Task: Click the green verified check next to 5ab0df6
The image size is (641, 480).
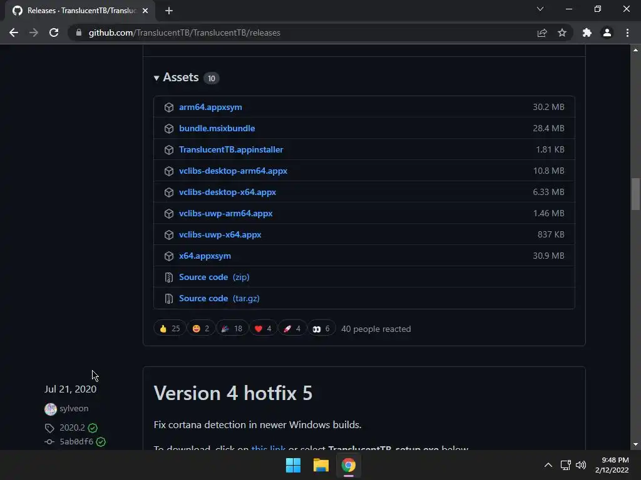Action: tap(101, 442)
